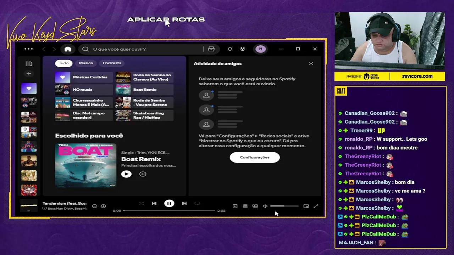Click the search magnifier icon
This screenshot has width=454, height=255.
pyautogui.click(x=85, y=49)
